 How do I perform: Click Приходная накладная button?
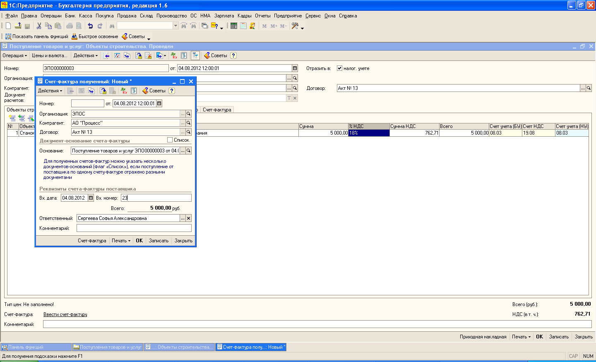point(483,337)
